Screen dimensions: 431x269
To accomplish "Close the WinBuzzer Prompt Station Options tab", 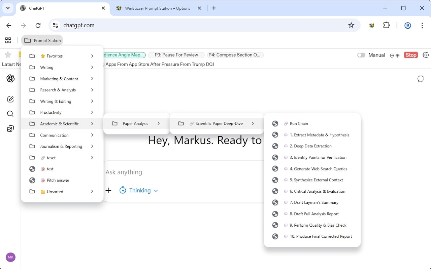I will click(x=199, y=8).
